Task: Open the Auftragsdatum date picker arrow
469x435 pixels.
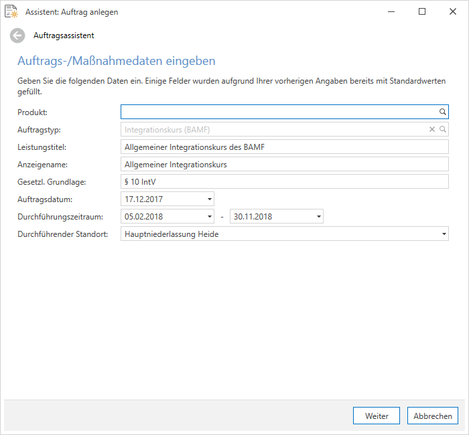Action: (x=210, y=199)
